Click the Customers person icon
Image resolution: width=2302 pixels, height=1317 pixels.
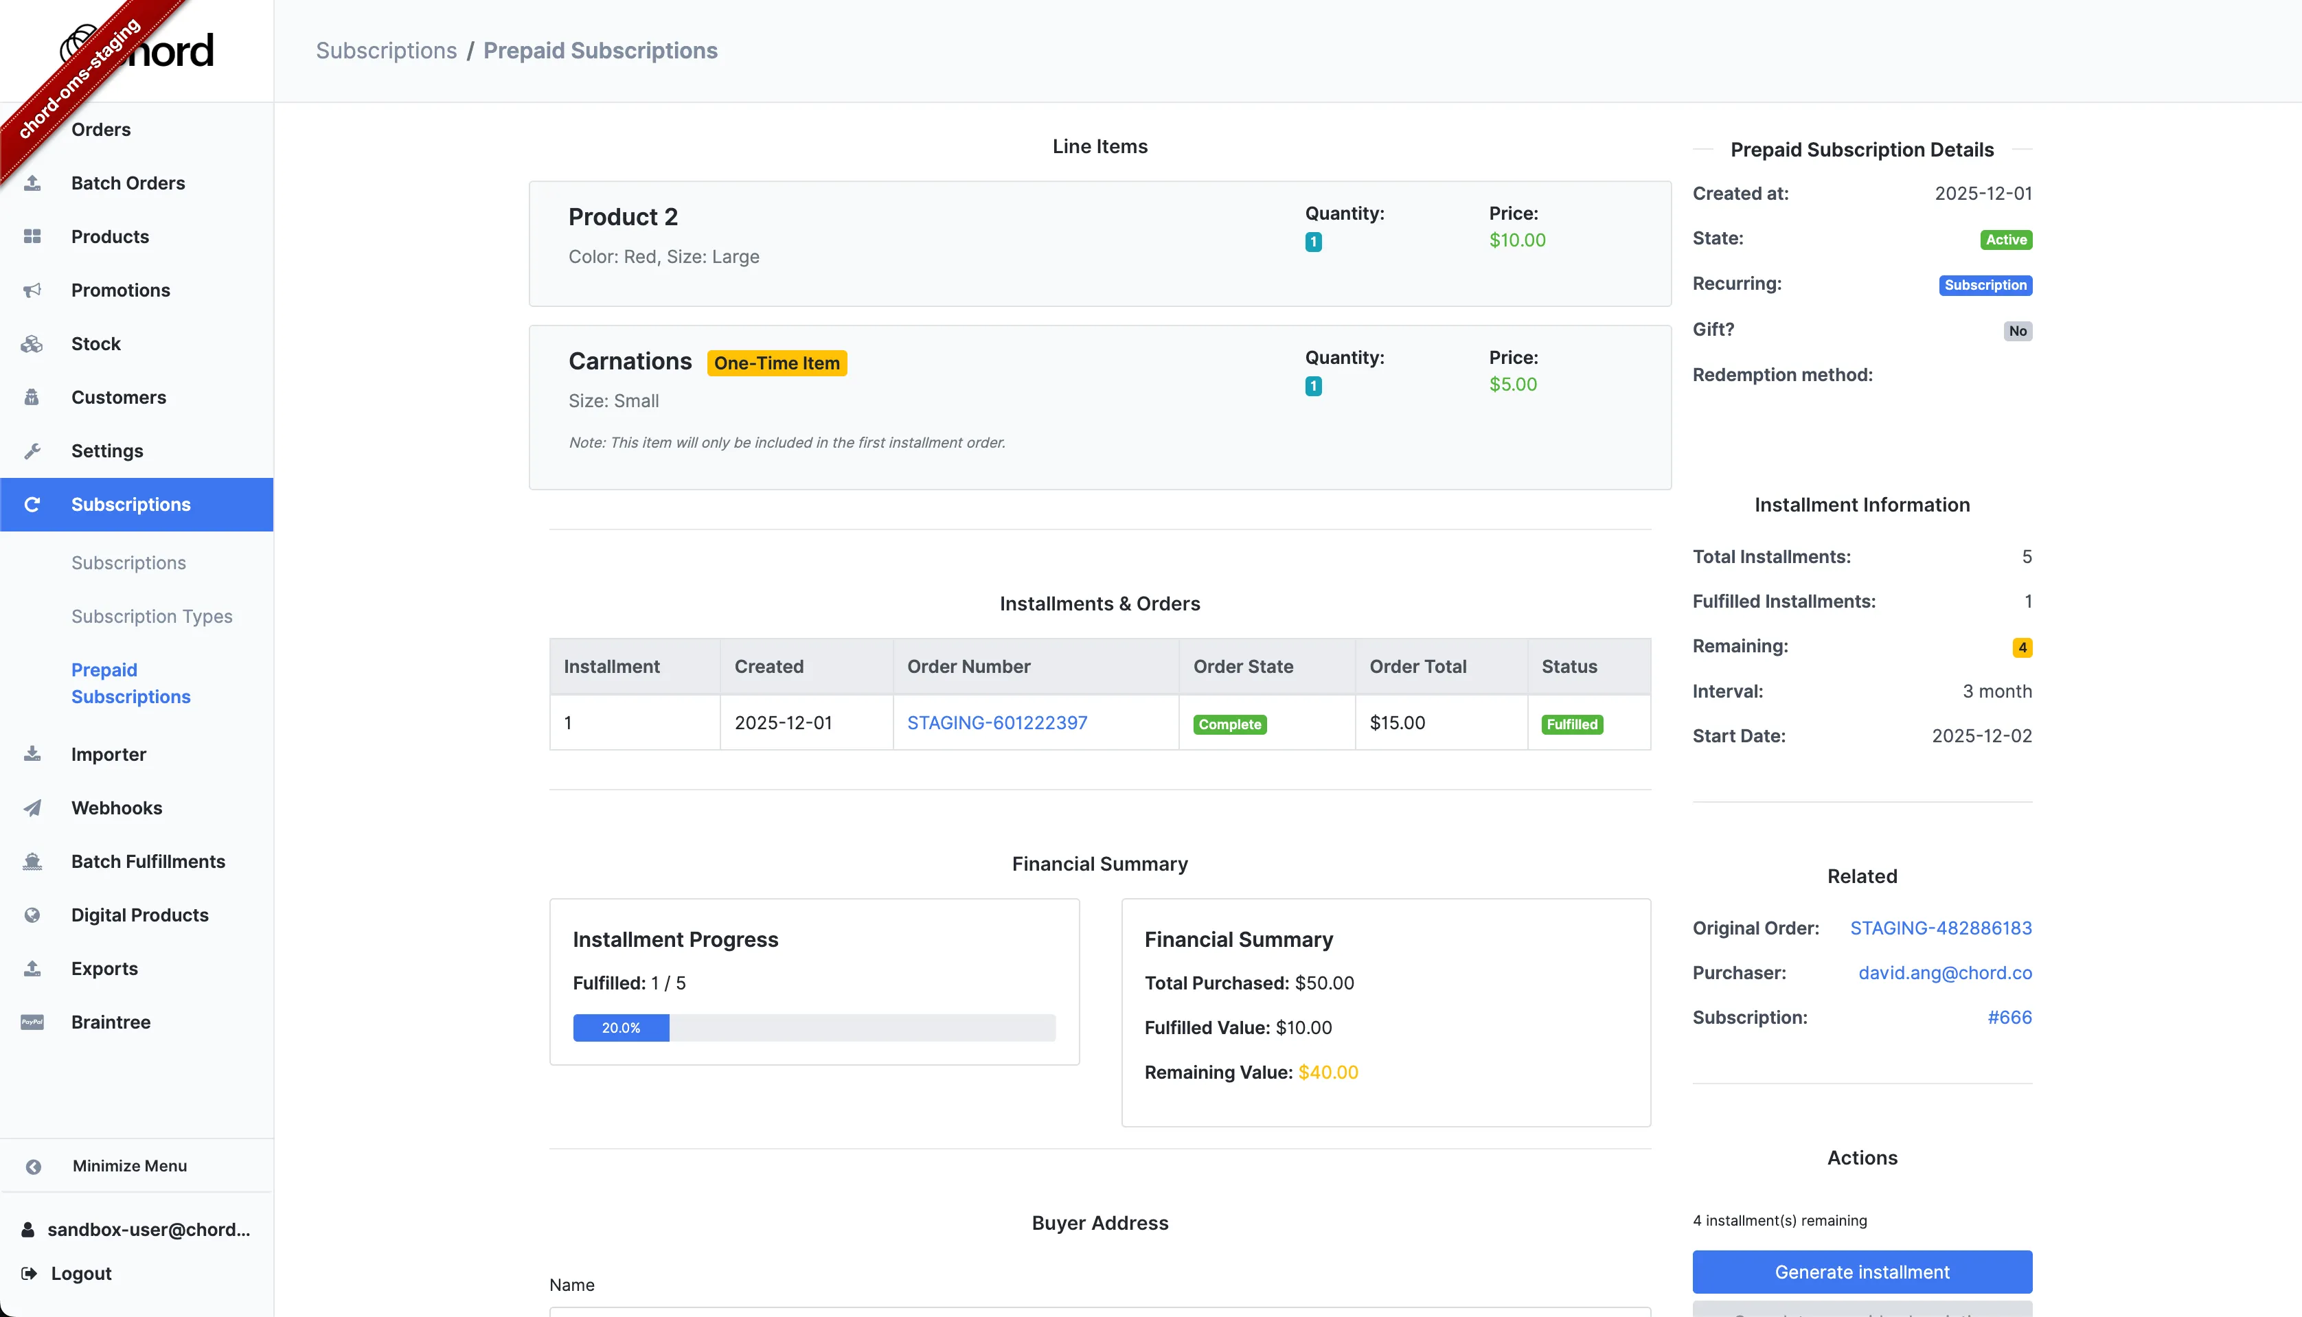point(32,397)
